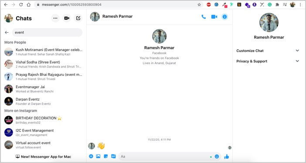Viewport: 306px width, 163px height.
Task: Click the waving hand emoji message
Action: pyautogui.click(x=101, y=146)
